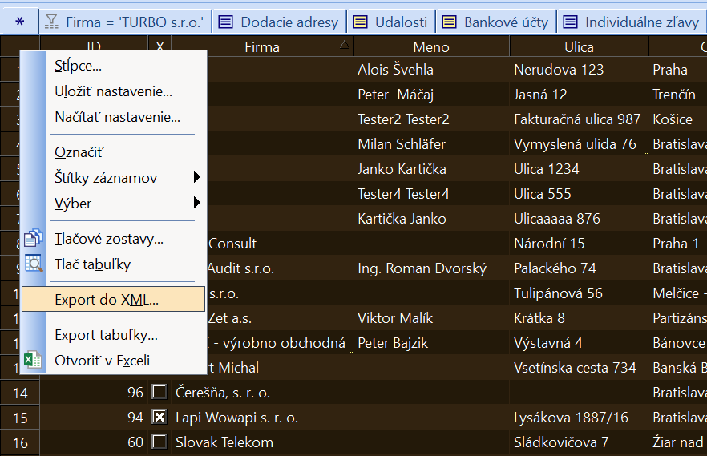Click the icon on Individuálne zľavy tab
The height and width of the screenshot is (456, 707).
point(571,22)
